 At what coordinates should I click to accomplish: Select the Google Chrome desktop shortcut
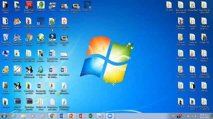29,40
